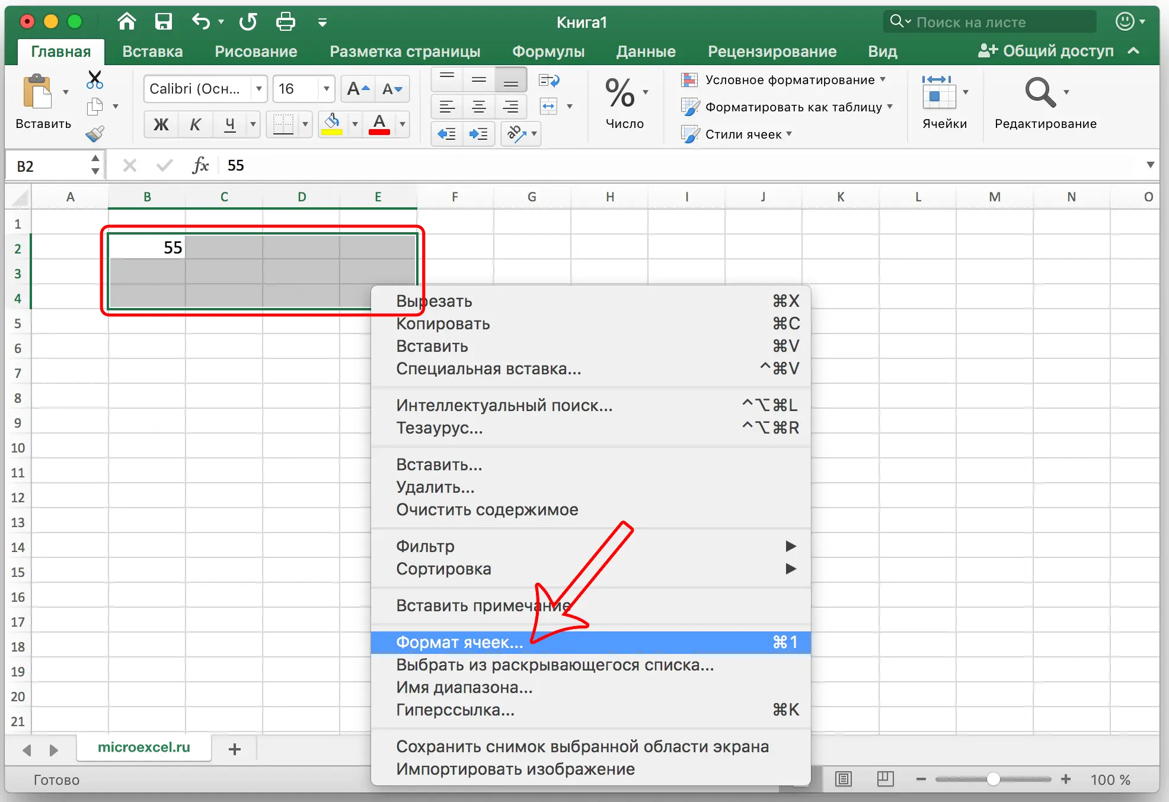Increase indent
Image resolution: width=1169 pixels, height=802 pixels.
coord(479,134)
